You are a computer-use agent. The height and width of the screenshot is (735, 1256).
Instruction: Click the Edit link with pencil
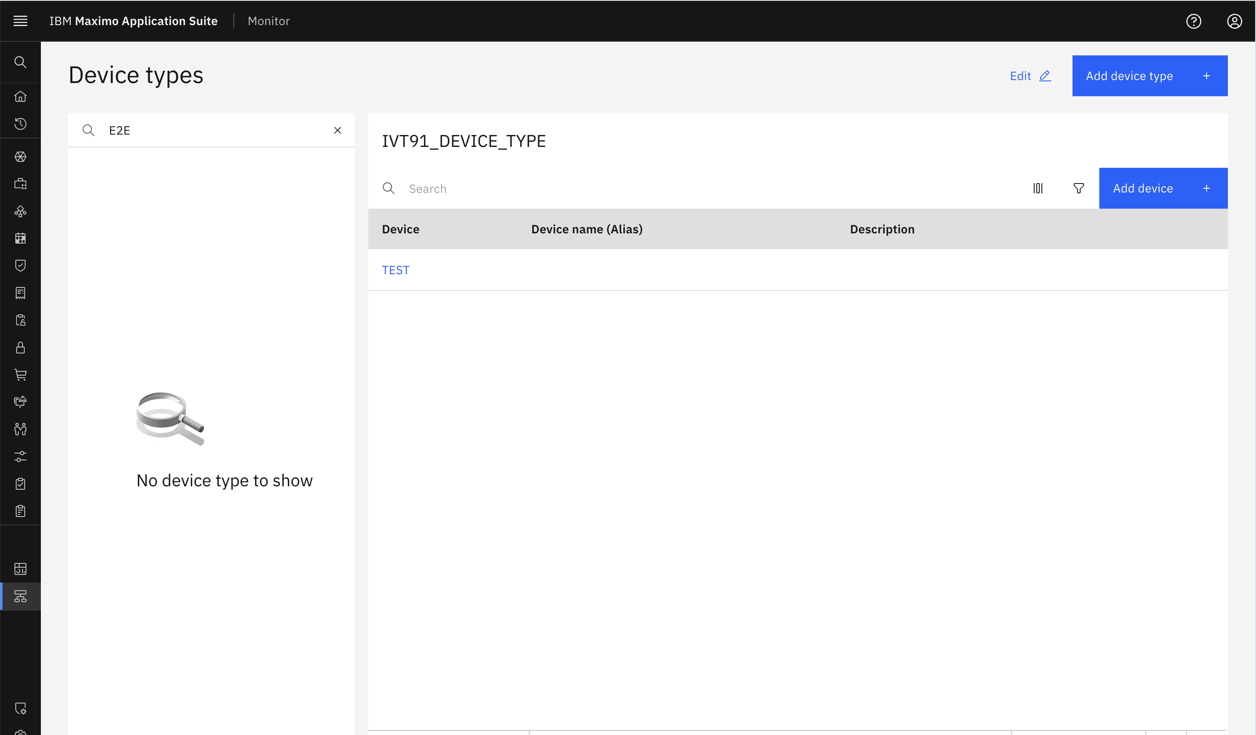[x=1031, y=76]
